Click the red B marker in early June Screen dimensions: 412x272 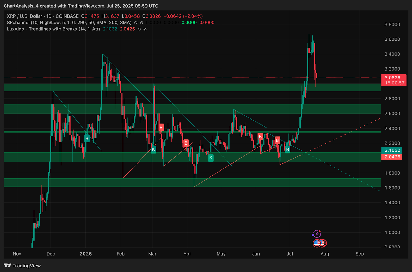coord(260,137)
